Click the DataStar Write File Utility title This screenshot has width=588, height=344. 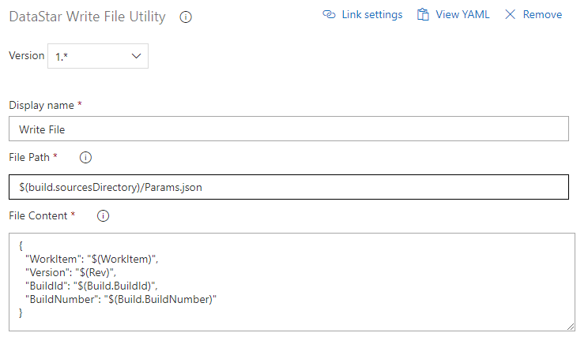click(87, 17)
